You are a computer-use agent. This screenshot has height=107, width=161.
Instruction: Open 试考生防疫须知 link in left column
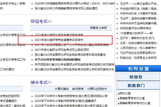[x=10, y=96]
